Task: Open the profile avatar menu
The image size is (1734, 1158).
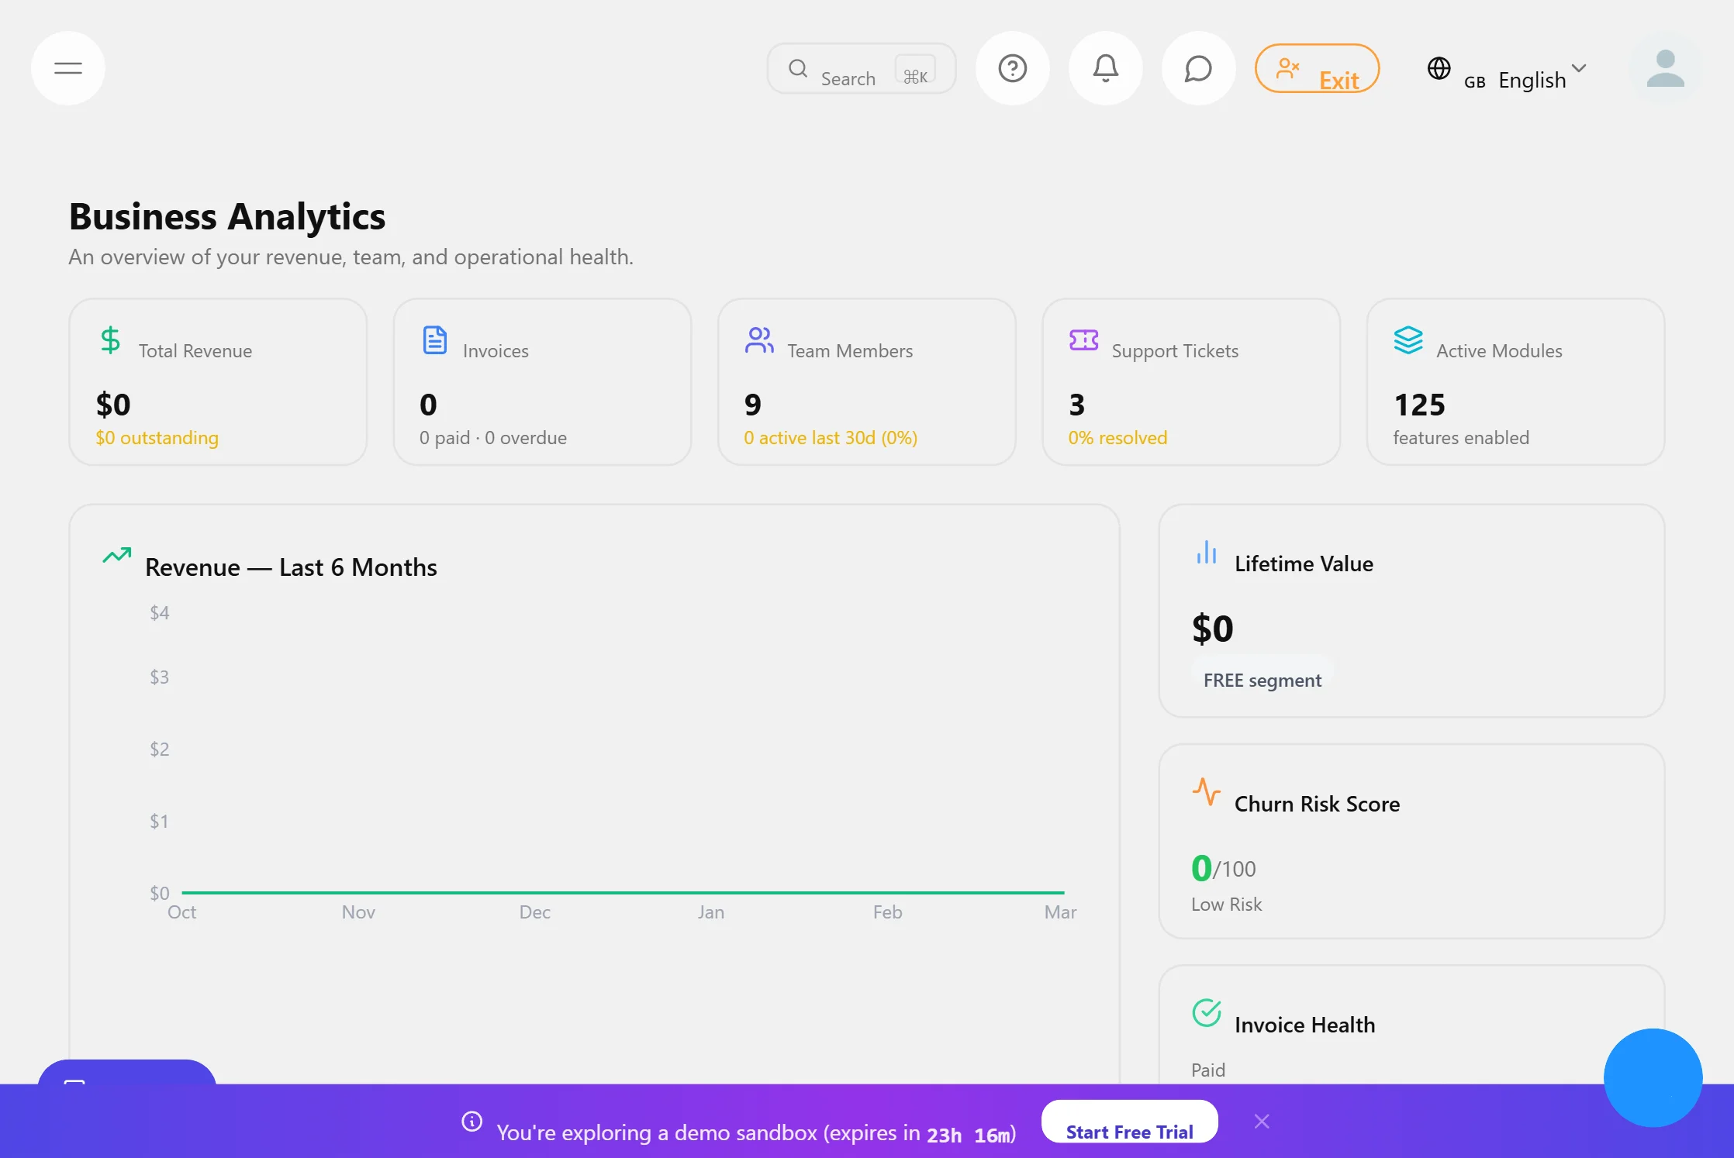Action: [1666, 68]
